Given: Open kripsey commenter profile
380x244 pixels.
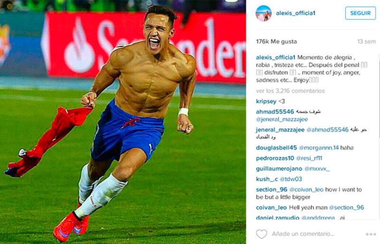Looking at the screenshot, I should coord(266,101).
